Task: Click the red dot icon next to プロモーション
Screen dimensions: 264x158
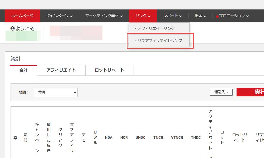Action: coord(217,16)
